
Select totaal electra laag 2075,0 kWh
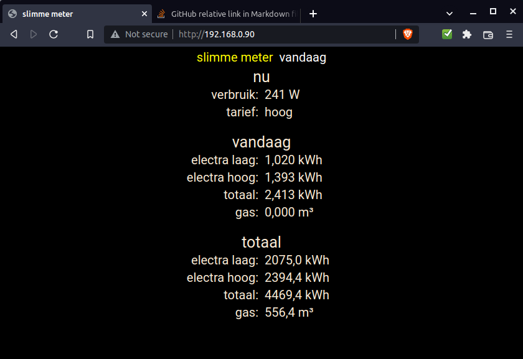297,260
